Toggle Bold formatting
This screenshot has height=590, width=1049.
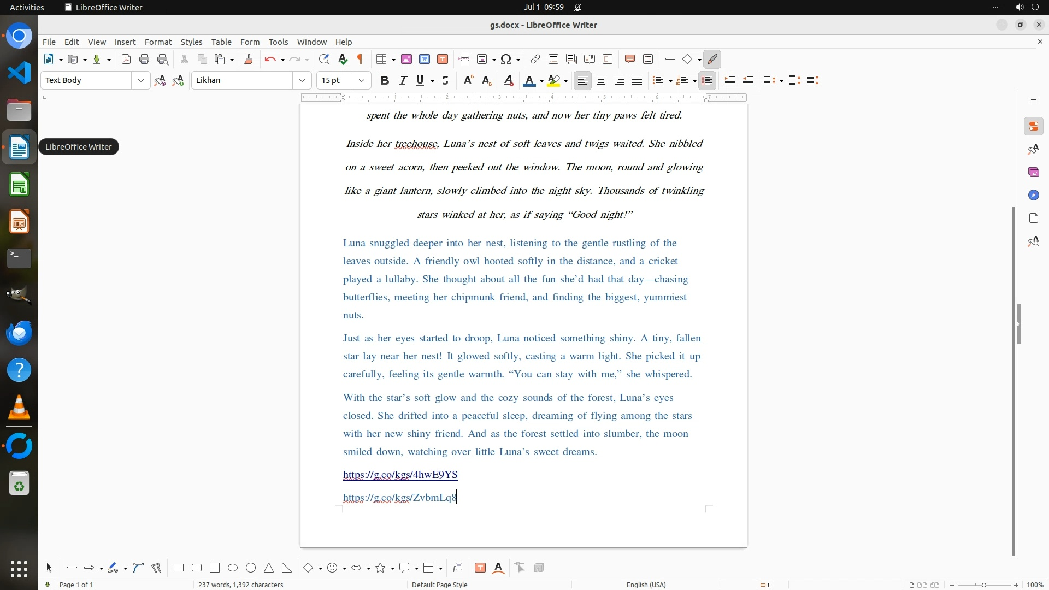point(385,80)
